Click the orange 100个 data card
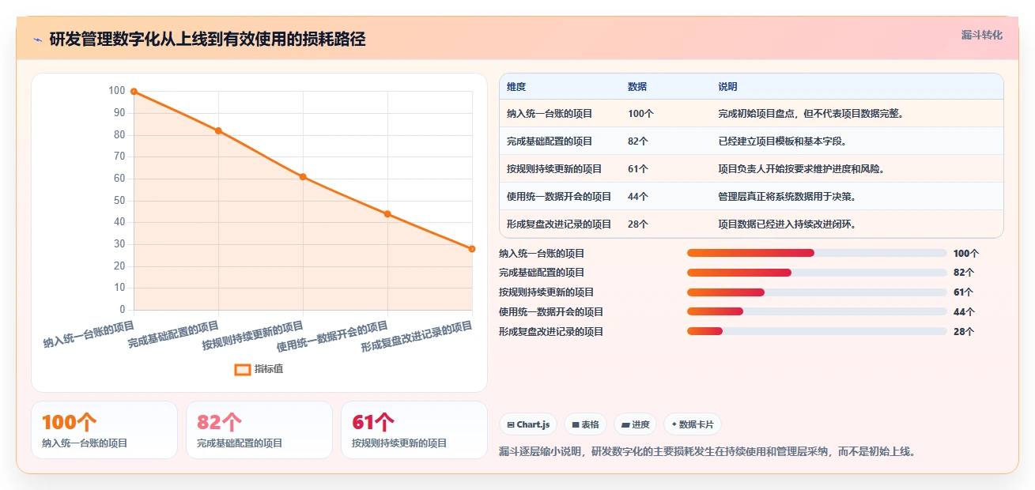The width and height of the screenshot is (1035, 490). (104, 430)
